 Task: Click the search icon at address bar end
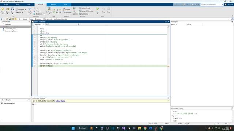tap(232, 19)
